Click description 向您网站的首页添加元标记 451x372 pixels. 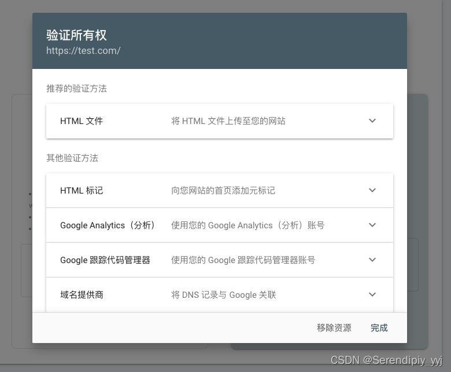[x=223, y=191]
